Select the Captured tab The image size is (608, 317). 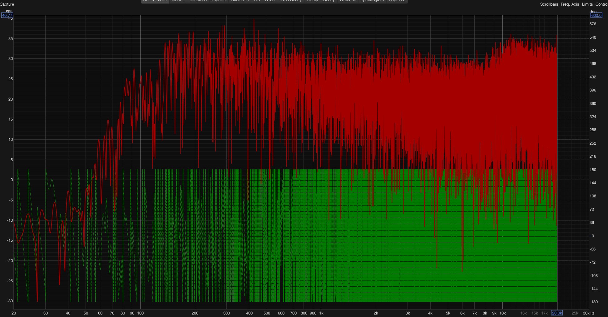(397, 1)
